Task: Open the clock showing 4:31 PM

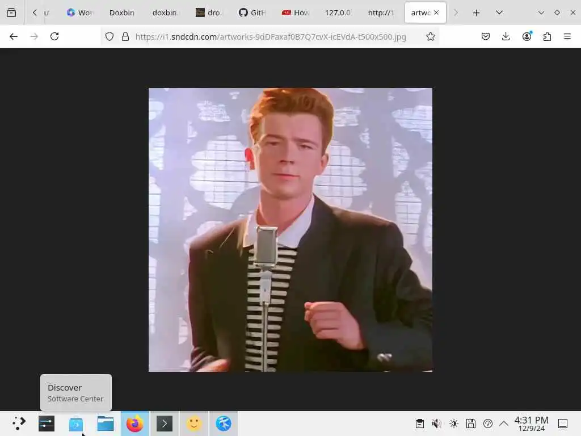Action: [531, 424]
